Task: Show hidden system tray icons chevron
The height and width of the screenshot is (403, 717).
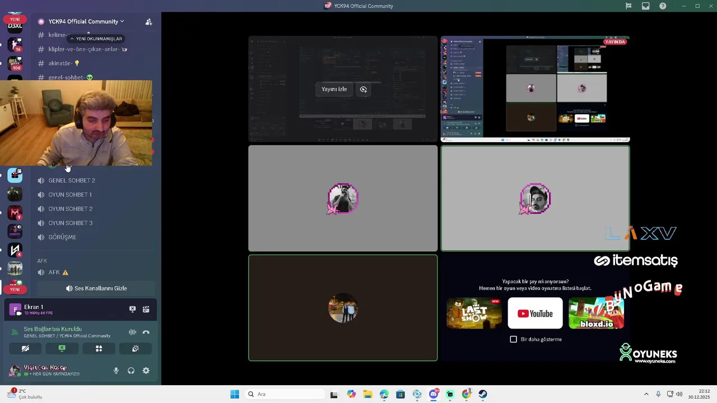Action: tap(646, 394)
